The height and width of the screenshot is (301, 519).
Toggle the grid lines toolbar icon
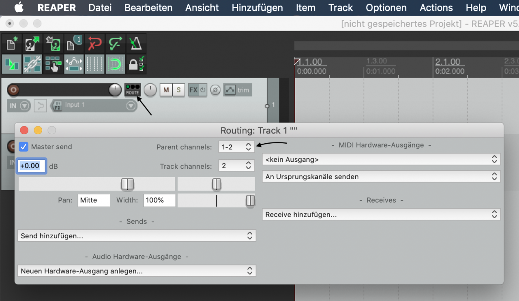click(x=94, y=64)
